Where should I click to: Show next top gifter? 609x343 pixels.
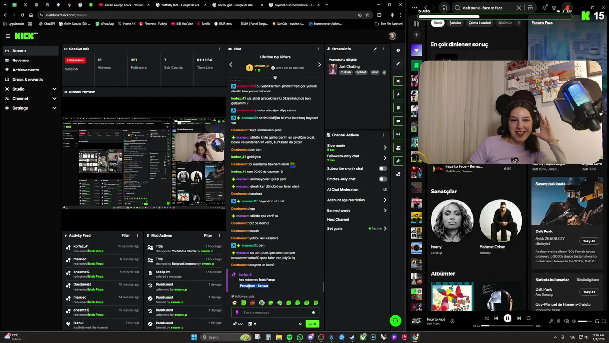[319, 64]
